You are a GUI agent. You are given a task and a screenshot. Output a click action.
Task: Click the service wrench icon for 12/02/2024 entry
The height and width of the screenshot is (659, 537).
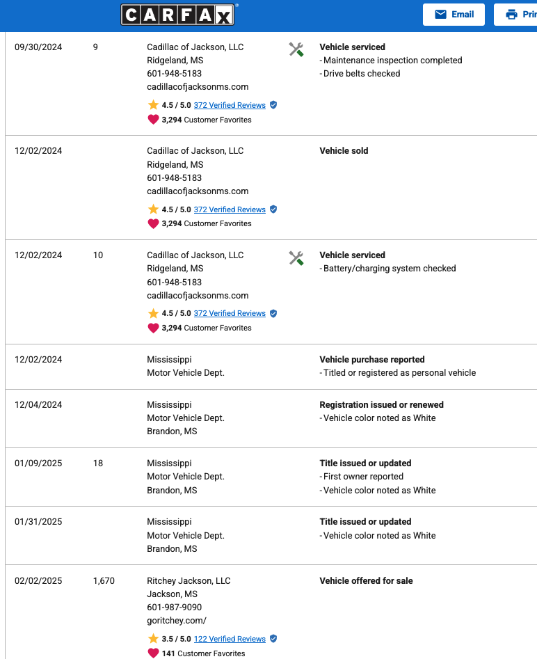[296, 258]
